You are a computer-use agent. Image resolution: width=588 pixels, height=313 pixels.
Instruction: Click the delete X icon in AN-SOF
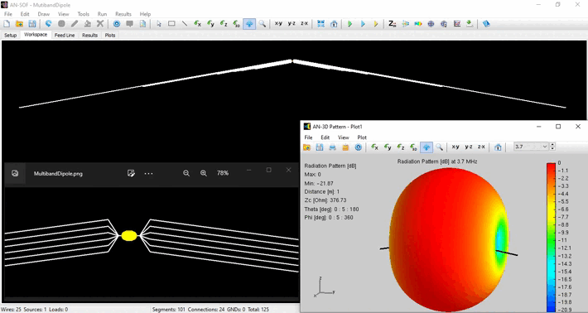tap(100, 24)
